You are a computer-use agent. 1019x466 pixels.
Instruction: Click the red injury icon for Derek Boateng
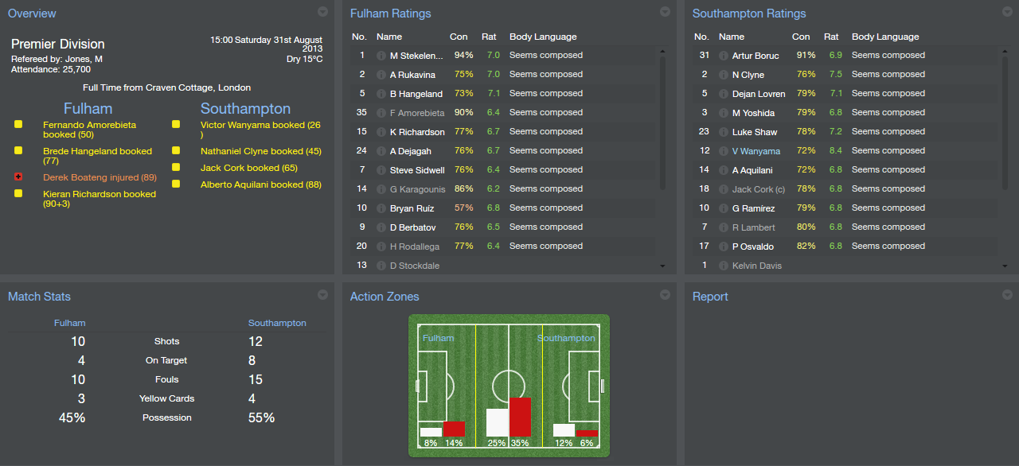coord(18,177)
